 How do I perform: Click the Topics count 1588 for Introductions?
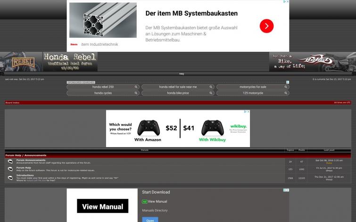tap(290, 178)
